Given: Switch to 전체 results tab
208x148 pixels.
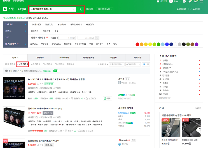Looking at the screenshot, I should (15, 58).
